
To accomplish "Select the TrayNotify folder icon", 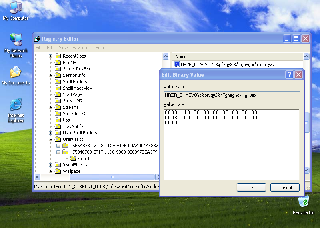I will coord(58,126).
